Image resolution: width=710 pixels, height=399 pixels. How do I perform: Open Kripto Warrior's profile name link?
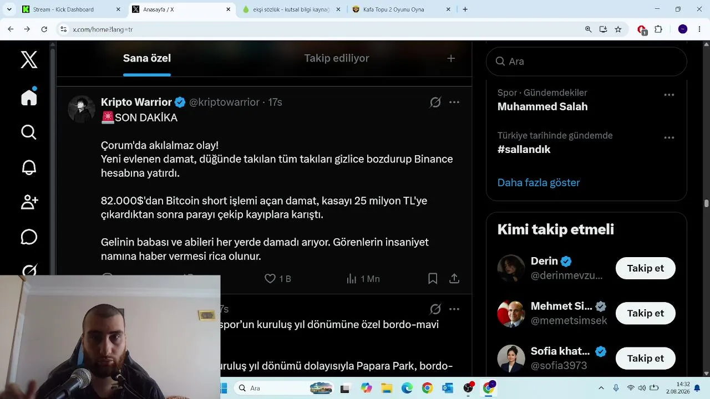(x=136, y=102)
